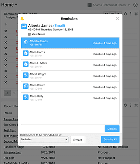Open the Adams Retirement Center selector
Image resolution: width=140 pixels, height=164 pixels.
(109, 5)
